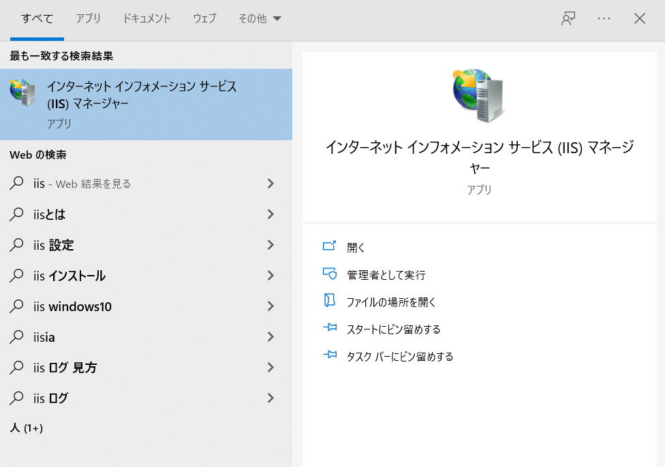This screenshot has height=467, width=665.
Task: Click search magnifier icon beside iisとは
Action: 16,214
